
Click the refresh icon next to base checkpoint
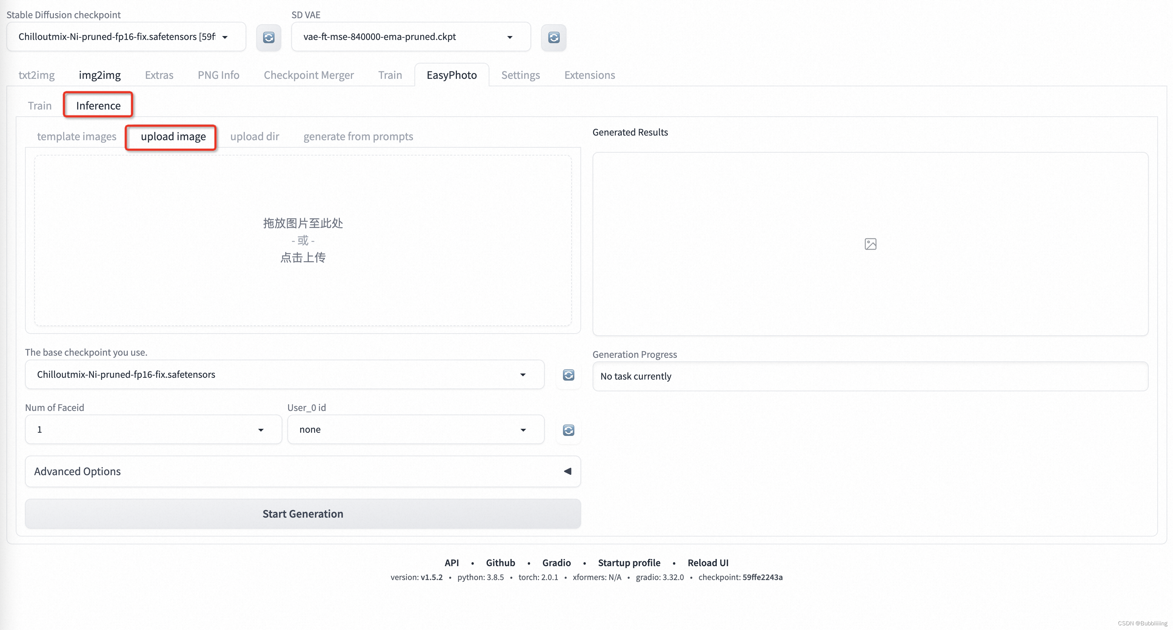pyautogui.click(x=569, y=375)
